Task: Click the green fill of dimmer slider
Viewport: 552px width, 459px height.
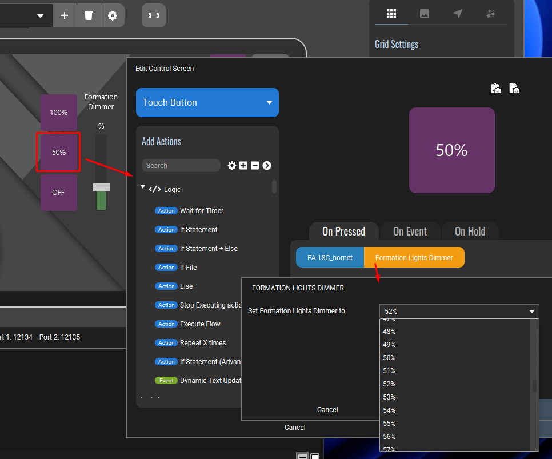Action: tap(101, 201)
